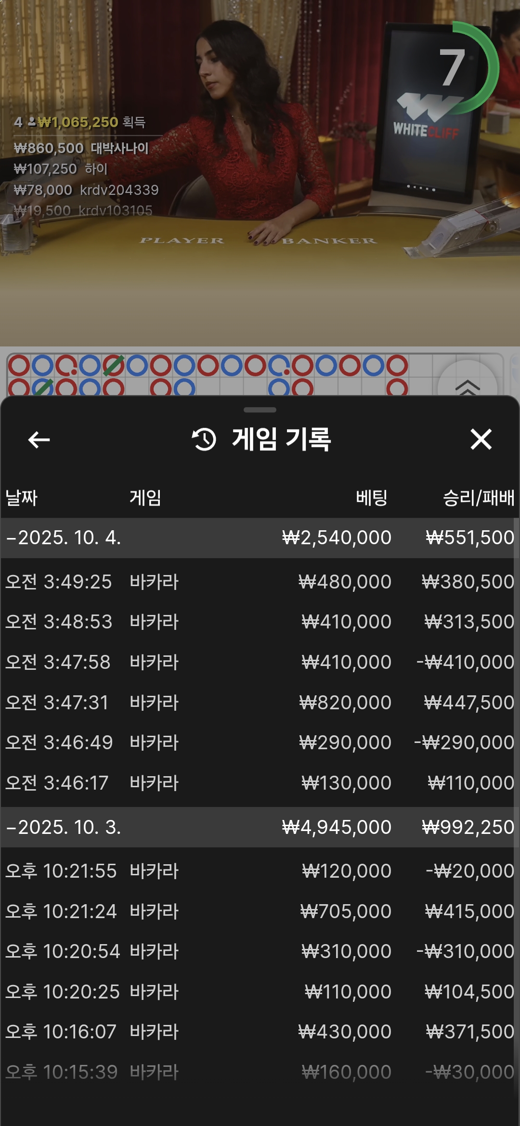Expand the roadmap with double chevron
The width and height of the screenshot is (520, 1126).
click(467, 385)
